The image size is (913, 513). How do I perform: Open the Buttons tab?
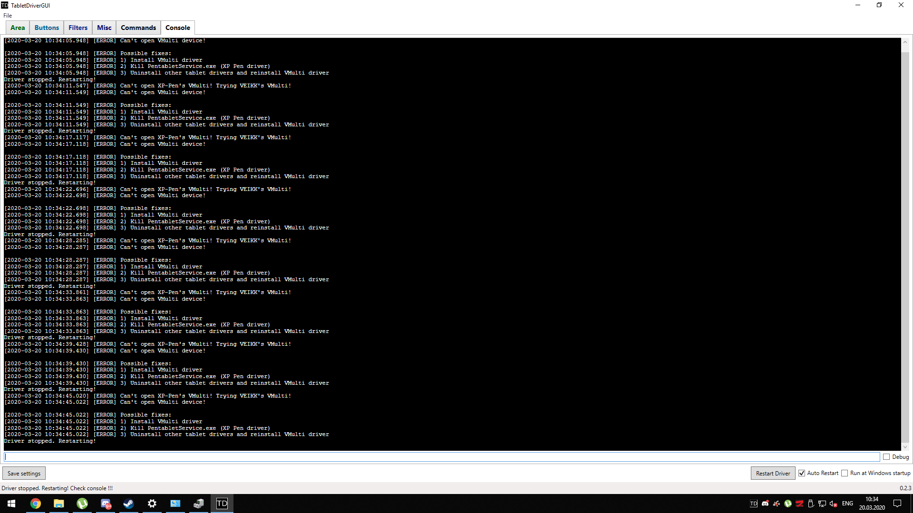click(47, 28)
